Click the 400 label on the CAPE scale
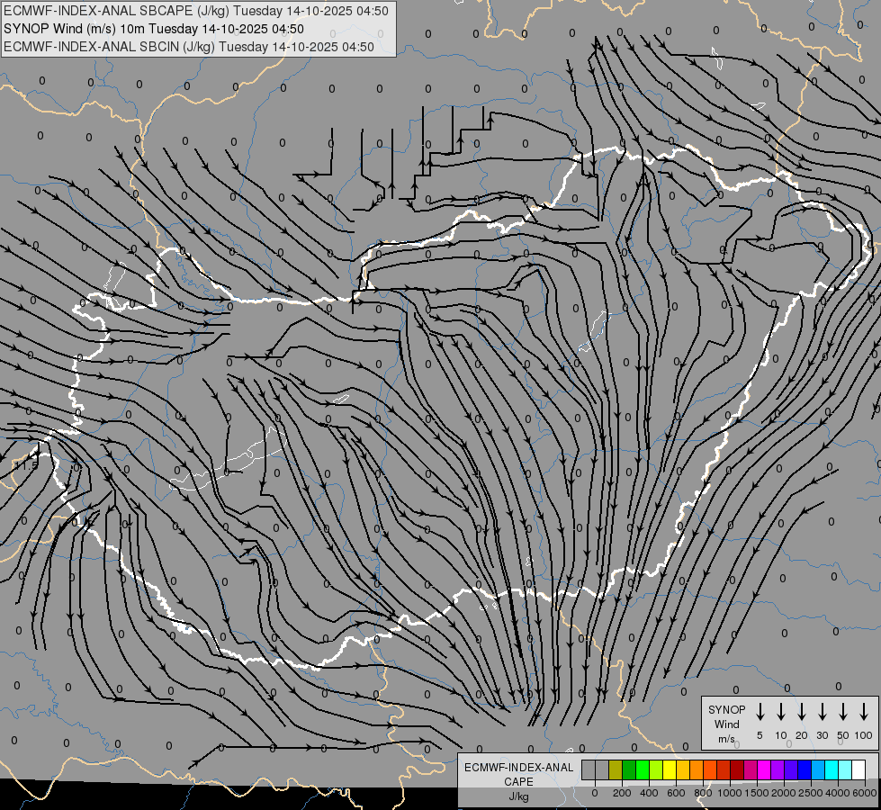The image size is (881, 810). (x=649, y=793)
